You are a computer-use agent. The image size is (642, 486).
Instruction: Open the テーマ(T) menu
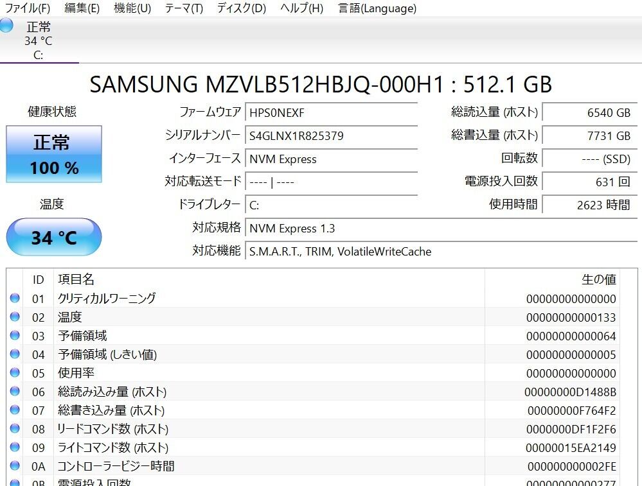(x=184, y=8)
